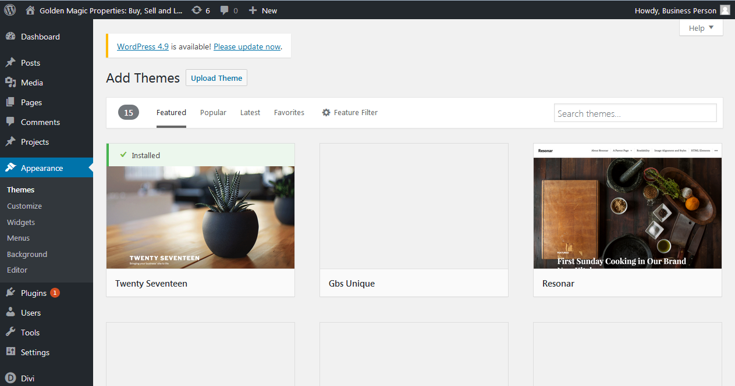
Task: Open the updates icon showing 6
Action: 197,10
